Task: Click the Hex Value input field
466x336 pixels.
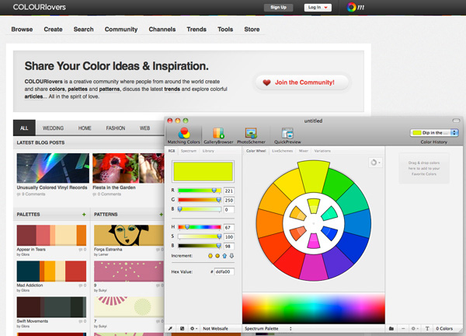Action: (224, 271)
